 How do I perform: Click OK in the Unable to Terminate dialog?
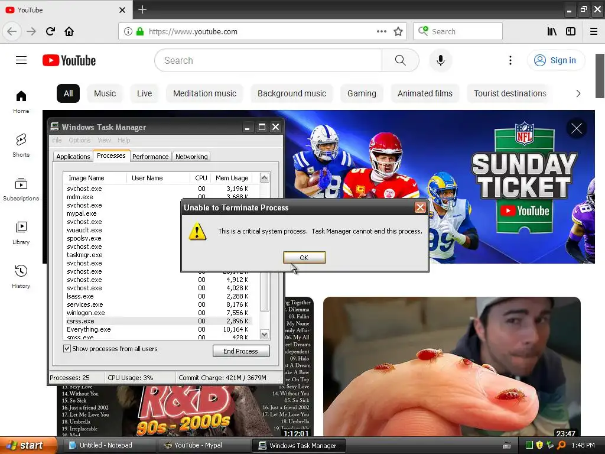[x=304, y=258]
